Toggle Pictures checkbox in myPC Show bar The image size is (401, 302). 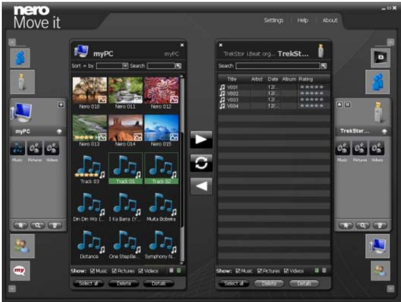(x=114, y=271)
